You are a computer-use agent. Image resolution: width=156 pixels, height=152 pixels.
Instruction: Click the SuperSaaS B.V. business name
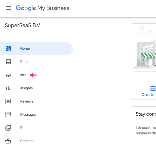coord(23,25)
